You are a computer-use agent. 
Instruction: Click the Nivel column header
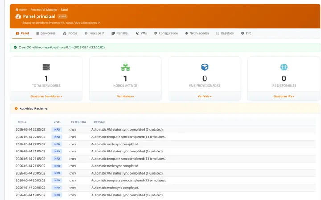pyautogui.click(x=57, y=122)
